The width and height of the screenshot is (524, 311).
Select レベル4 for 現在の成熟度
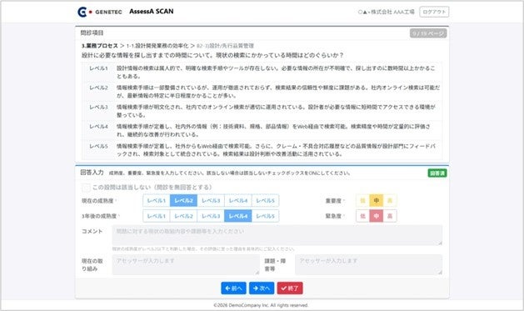[x=238, y=201]
